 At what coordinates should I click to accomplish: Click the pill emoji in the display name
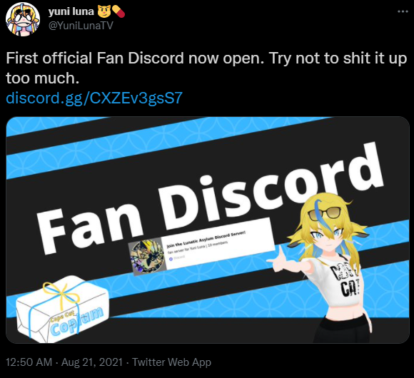(x=118, y=11)
